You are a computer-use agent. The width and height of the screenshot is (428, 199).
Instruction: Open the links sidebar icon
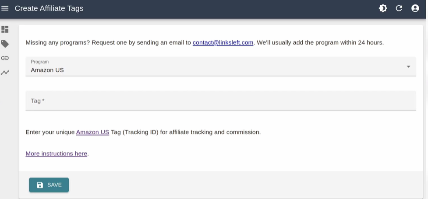(5, 58)
